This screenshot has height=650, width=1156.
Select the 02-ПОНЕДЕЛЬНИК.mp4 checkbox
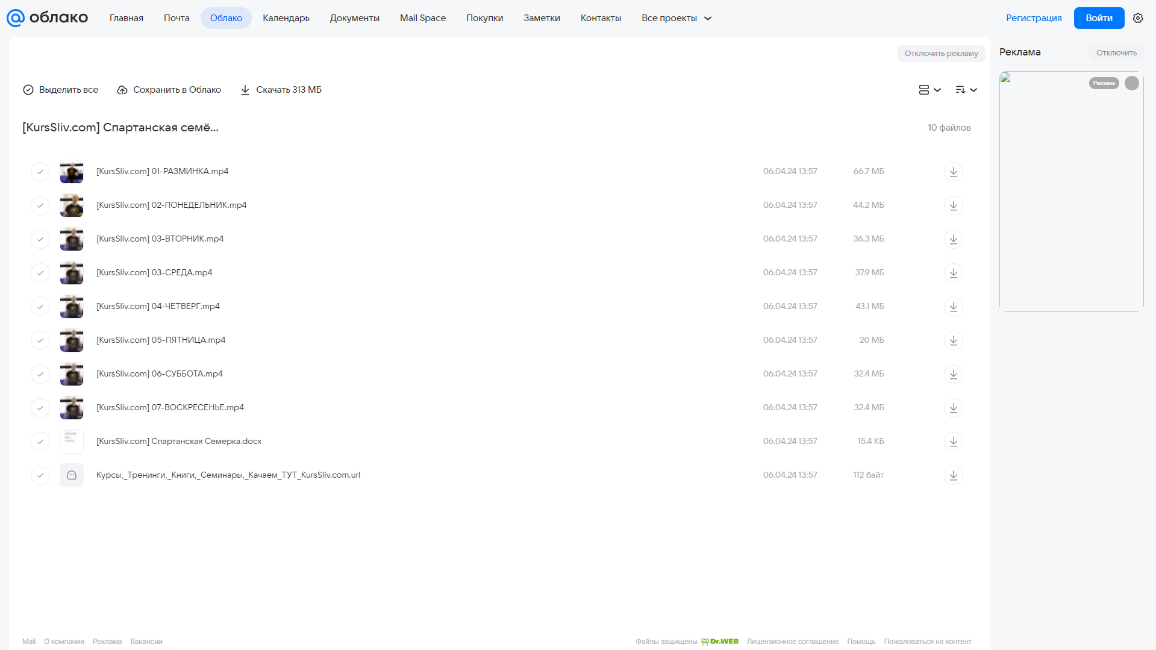tap(40, 205)
